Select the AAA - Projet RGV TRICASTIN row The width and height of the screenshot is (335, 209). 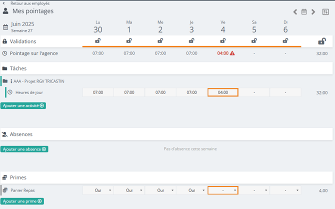pyautogui.click(x=39, y=81)
